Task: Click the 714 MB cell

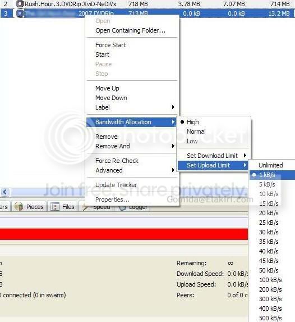Action: click(x=280, y=4)
